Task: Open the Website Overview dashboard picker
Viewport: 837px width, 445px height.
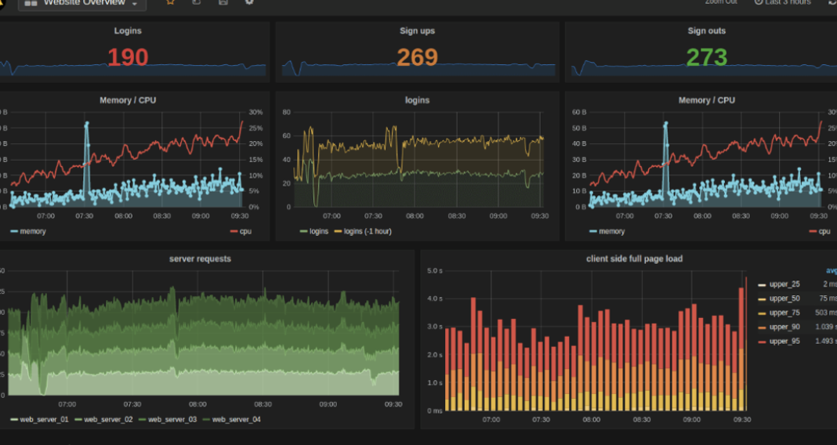Action: [82, 2]
